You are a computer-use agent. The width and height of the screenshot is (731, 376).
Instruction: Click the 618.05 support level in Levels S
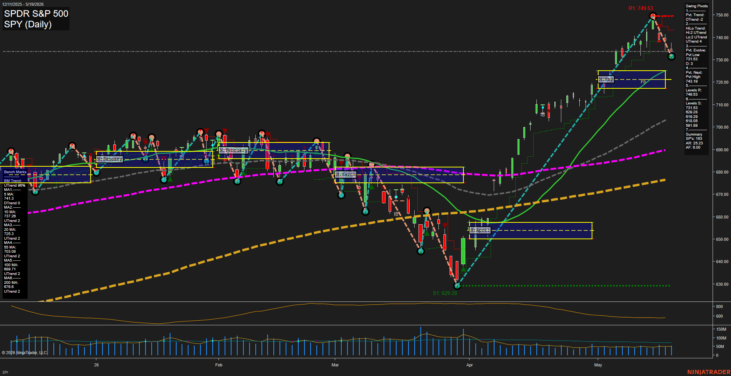tap(692, 121)
